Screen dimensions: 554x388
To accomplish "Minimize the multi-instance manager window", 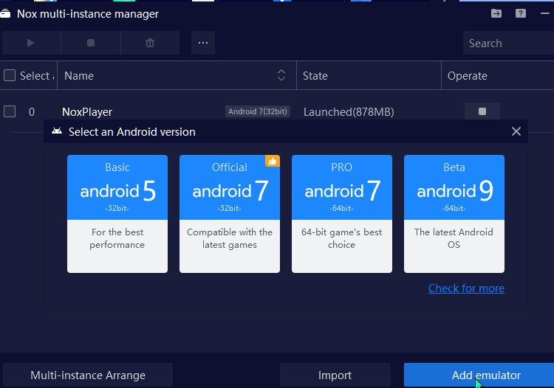I will (545, 13).
